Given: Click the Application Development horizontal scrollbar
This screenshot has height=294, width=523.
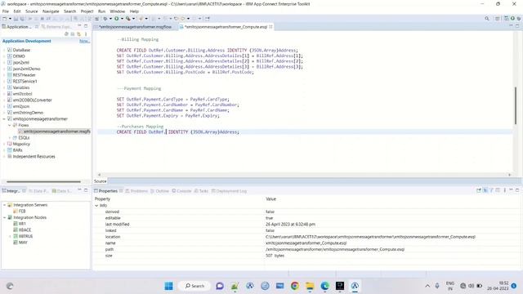Looking at the screenshot, I should coord(43,181).
